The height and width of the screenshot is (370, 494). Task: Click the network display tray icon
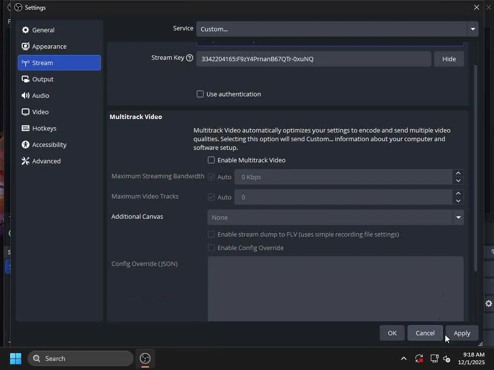tap(435, 358)
